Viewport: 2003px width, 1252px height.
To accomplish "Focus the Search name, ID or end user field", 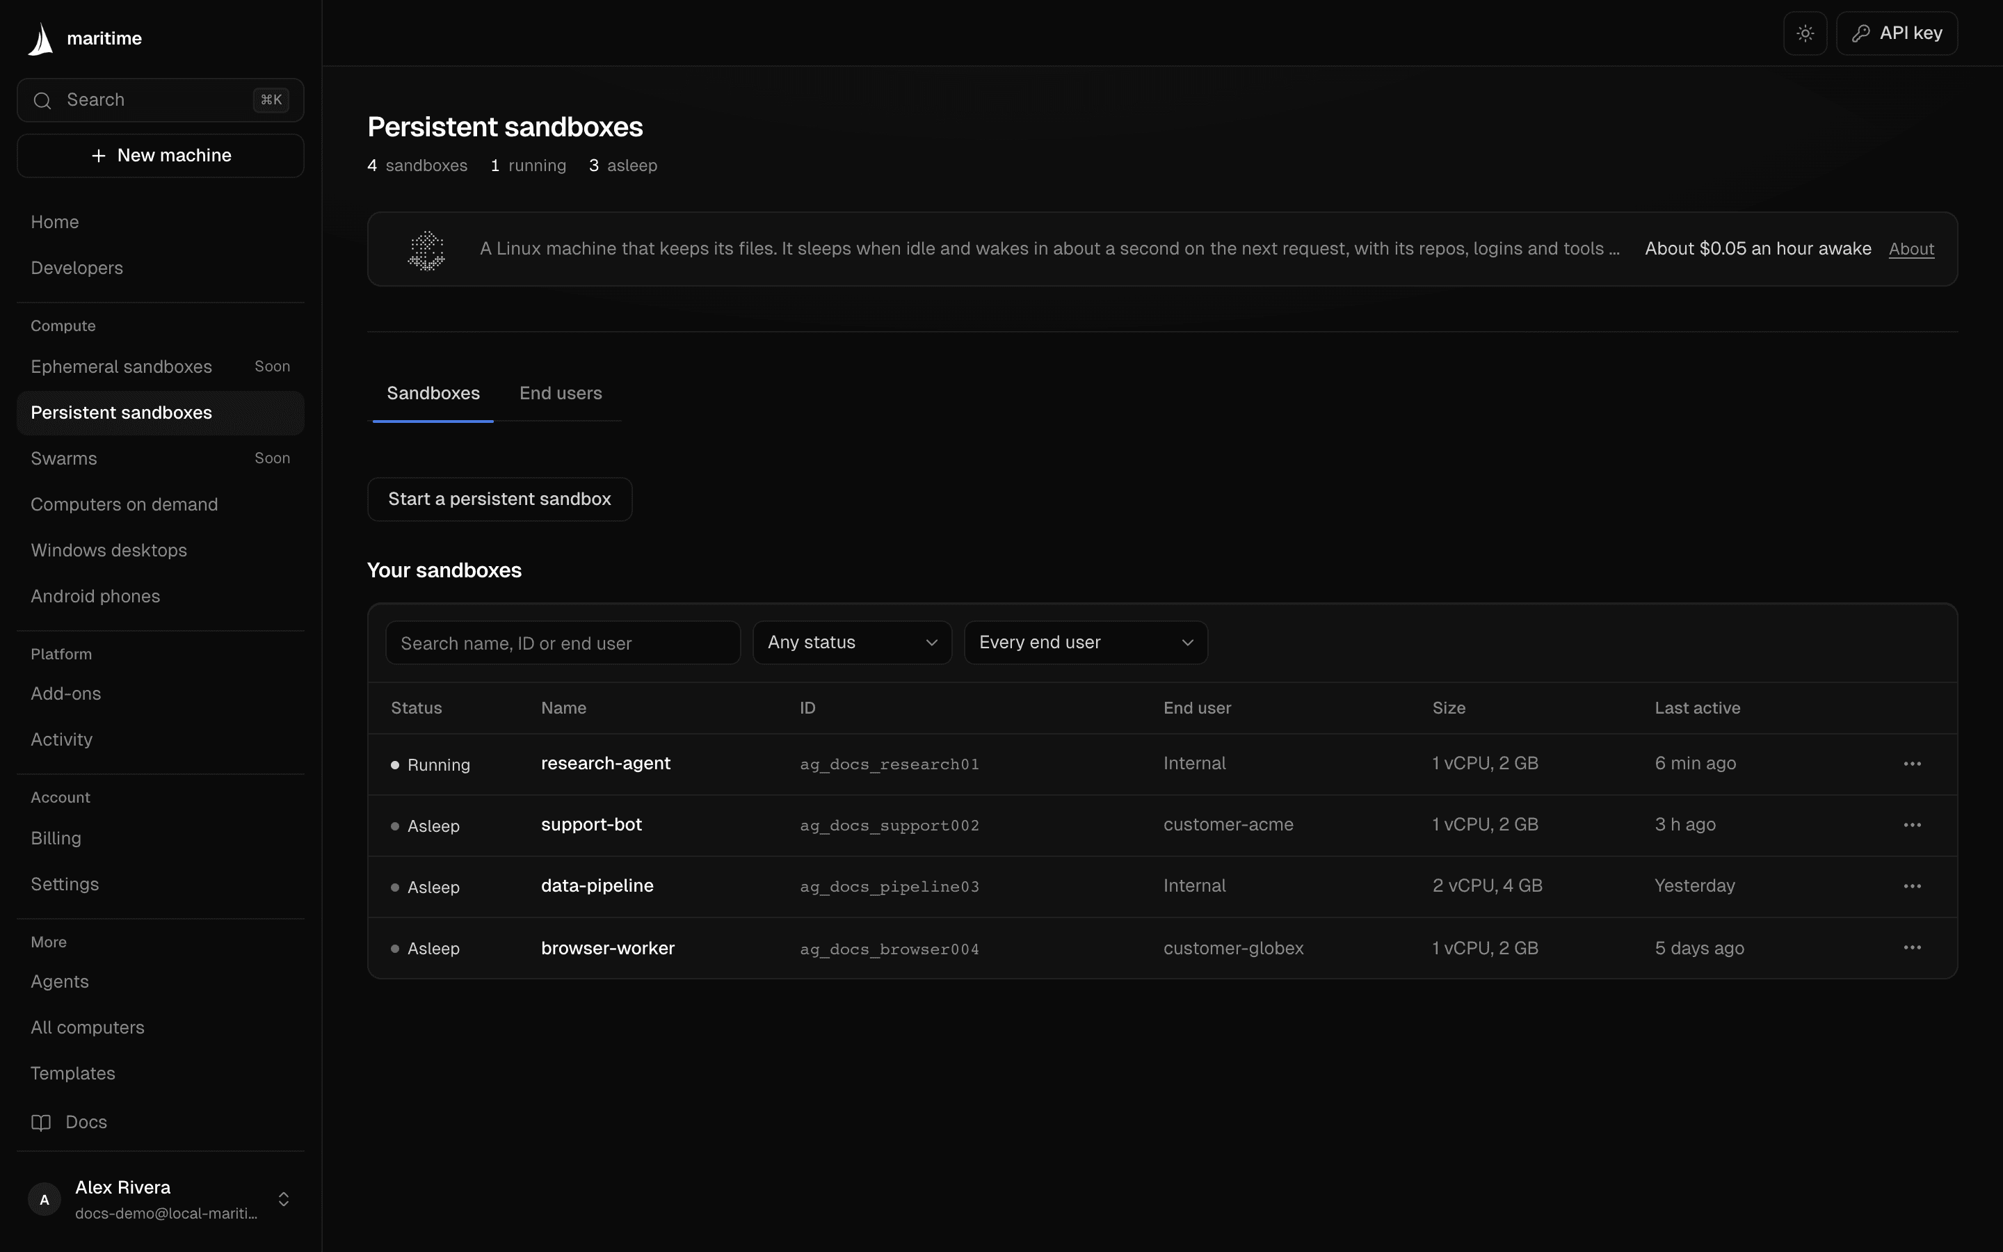I will click(x=563, y=643).
